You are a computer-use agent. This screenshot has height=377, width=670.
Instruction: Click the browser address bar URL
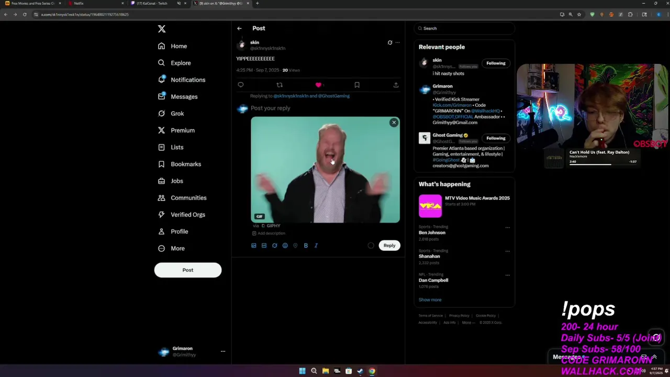coord(85,15)
